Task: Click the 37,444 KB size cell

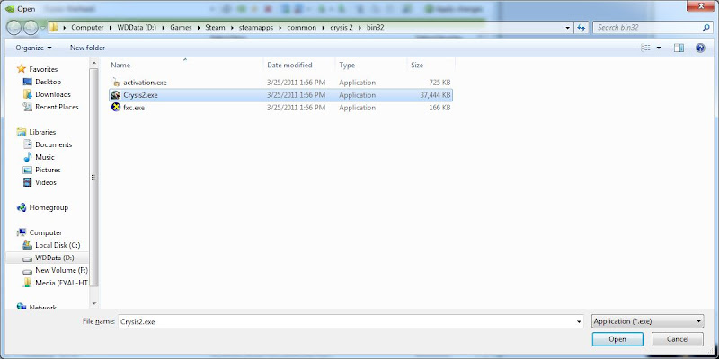Action: click(436, 95)
